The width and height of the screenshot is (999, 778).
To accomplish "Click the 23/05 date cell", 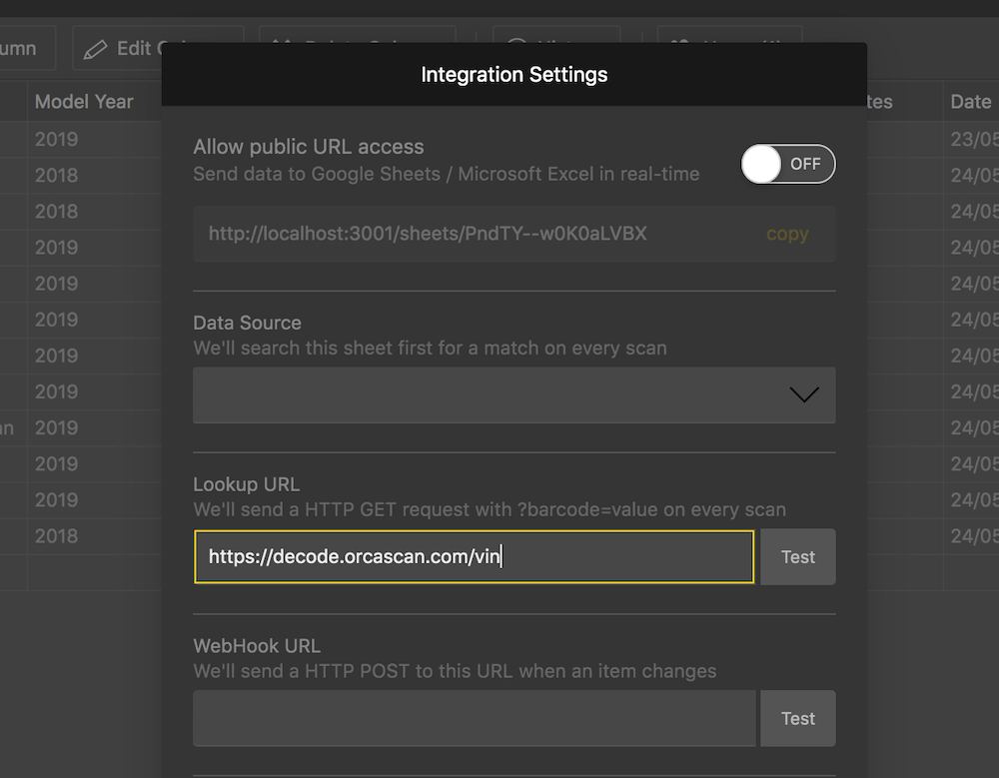I will click(x=970, y=139).
